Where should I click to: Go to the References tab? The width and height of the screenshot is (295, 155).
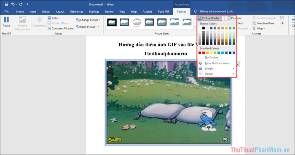click(77, 11)
